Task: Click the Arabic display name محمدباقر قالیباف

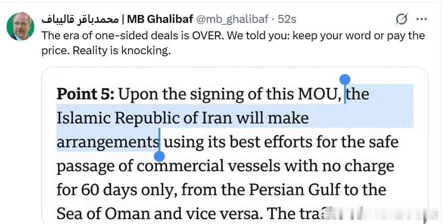Action: (80, 19)
